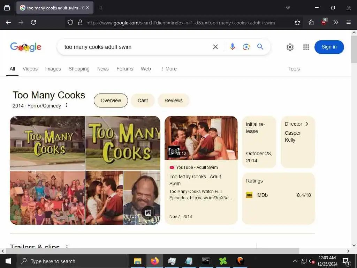The image size is (357, 268).
Task: Open Firefox View tab icon
Action: pyautogui.click(x=7, y=8)
